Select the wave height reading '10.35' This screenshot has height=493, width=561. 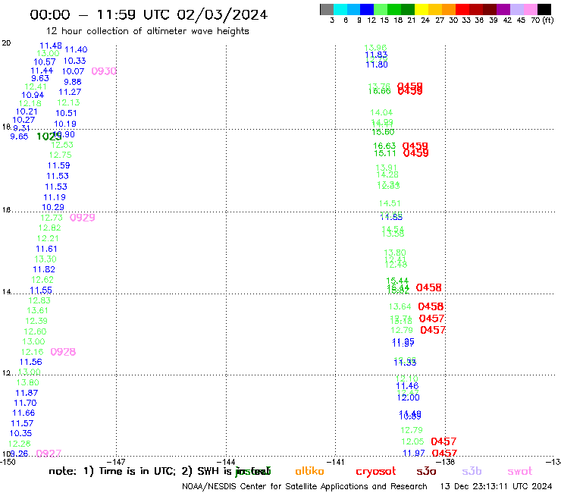[20, 433]
